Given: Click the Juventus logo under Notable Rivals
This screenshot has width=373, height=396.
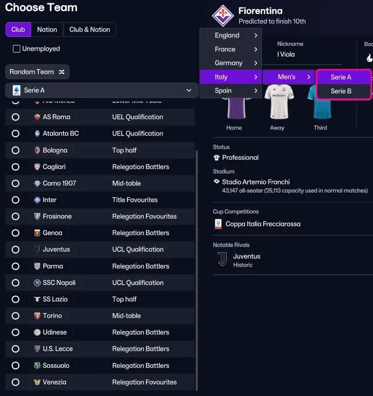Looking at the screenshot, I should click(x=222, y=259).
